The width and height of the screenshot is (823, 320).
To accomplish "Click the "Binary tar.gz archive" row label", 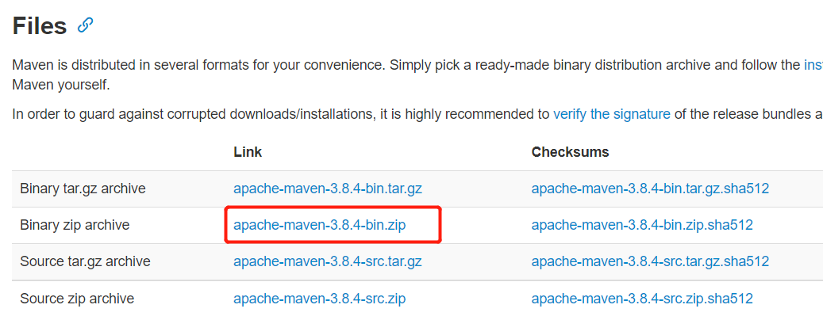I will point(83,189).
